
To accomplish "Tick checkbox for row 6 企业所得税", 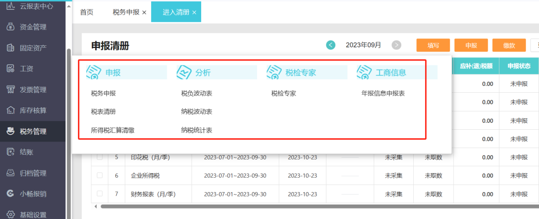I will pyautogui.click(x=100, y=175).
